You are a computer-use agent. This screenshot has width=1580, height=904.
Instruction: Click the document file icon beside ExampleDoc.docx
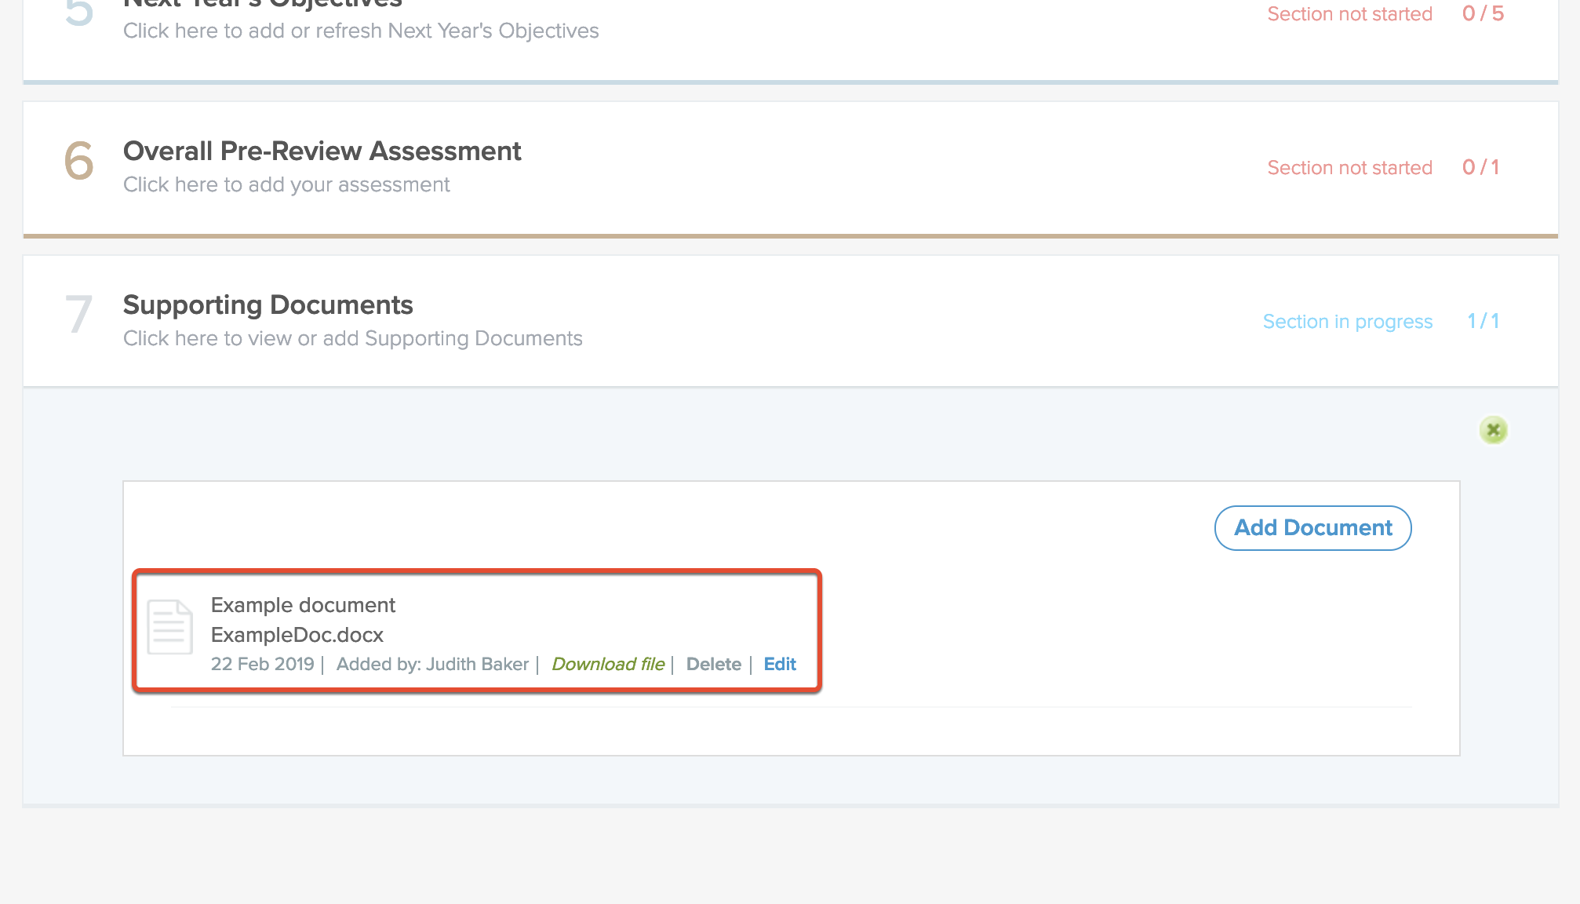170,626
